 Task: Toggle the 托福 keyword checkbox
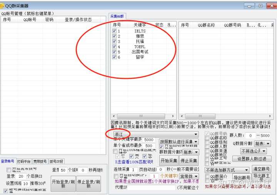click(114, 41)
